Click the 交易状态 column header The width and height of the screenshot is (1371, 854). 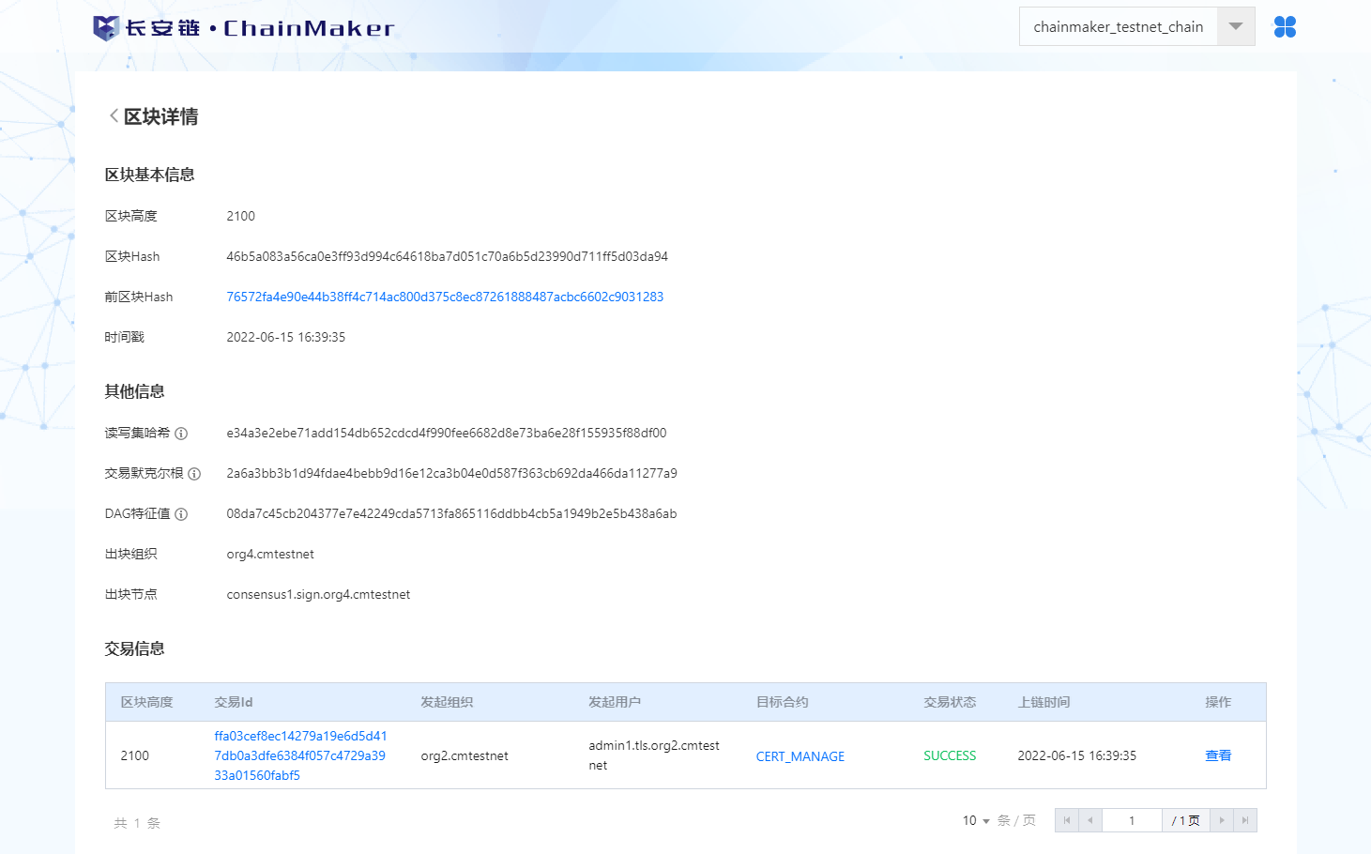tap(950, 702)
